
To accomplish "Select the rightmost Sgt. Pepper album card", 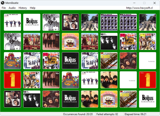I will click(90, 41).
